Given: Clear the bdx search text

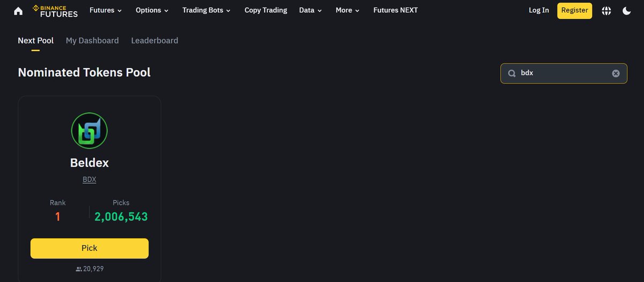Looking at the screenshot, I should click(616, 73).
